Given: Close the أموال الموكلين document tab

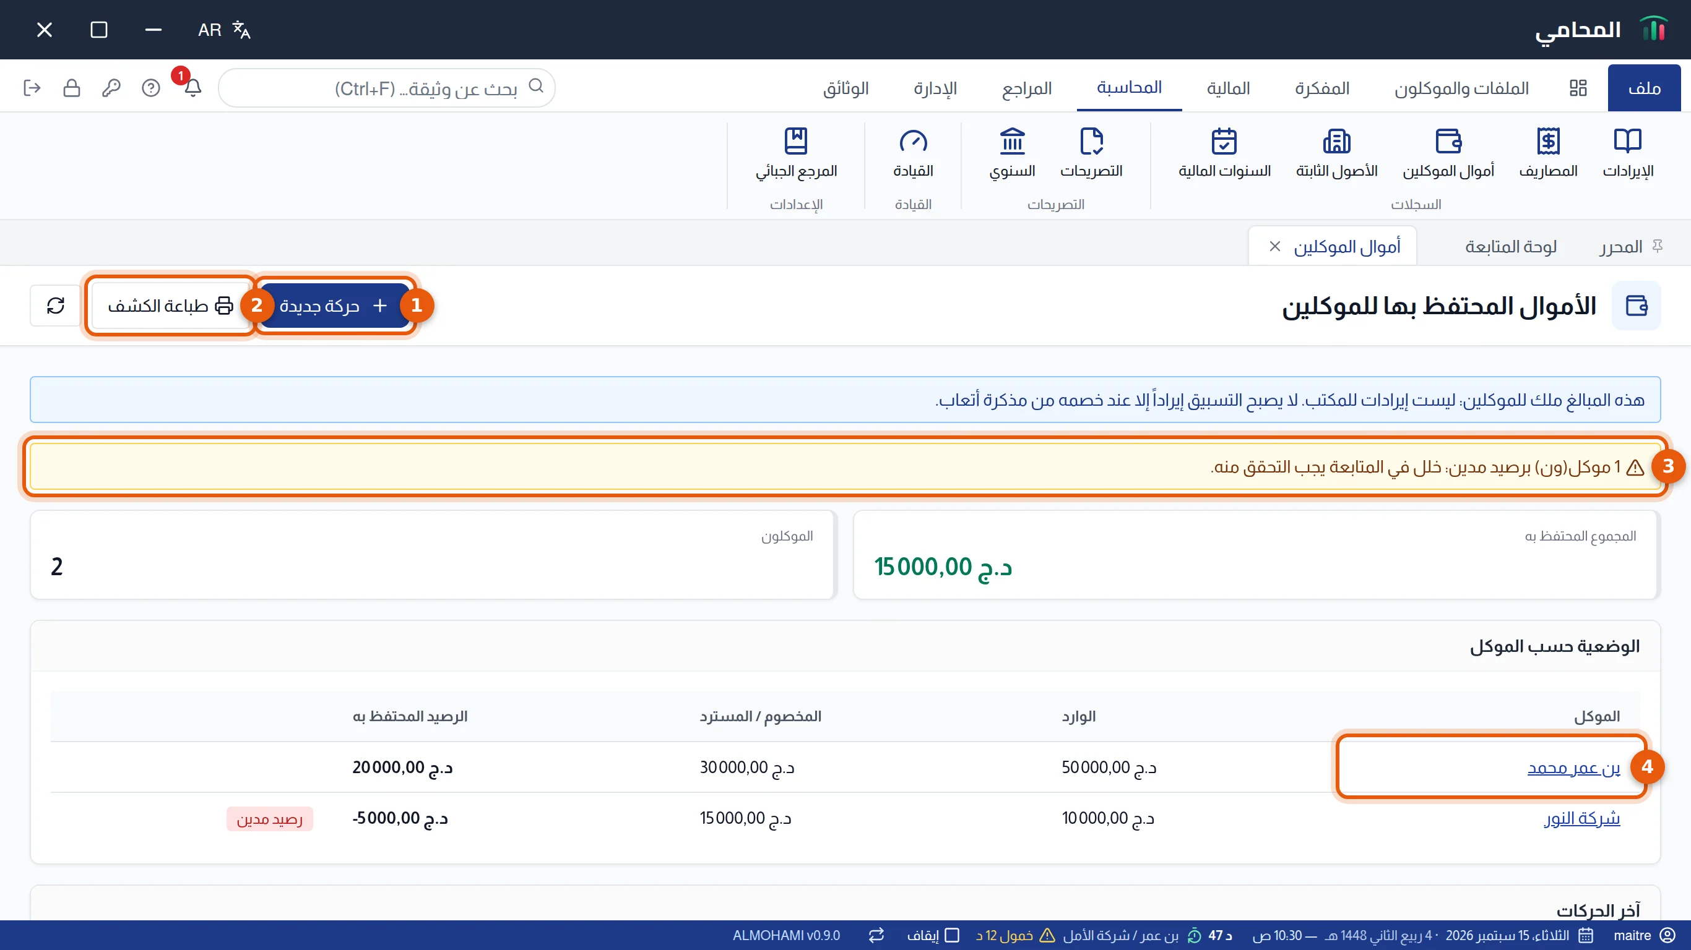Looking at the screenshot, I should (x=1275, y=246).
